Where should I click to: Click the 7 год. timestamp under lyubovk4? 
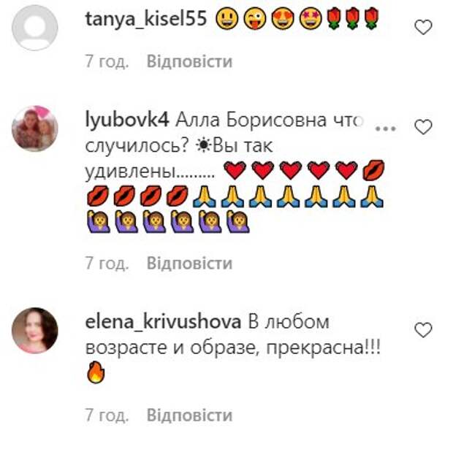(x=107, y=264)
